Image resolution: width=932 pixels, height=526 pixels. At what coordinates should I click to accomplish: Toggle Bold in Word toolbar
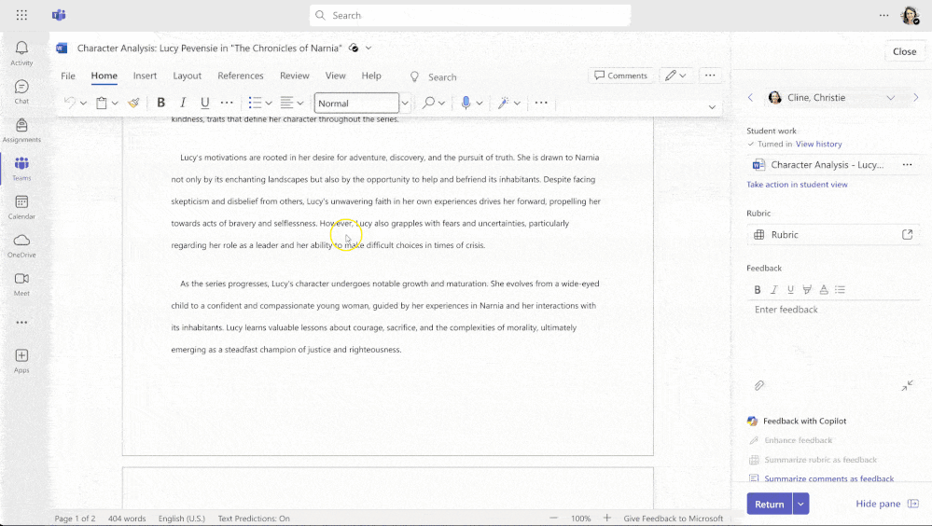pyautogui.click(x=160, y=103)
